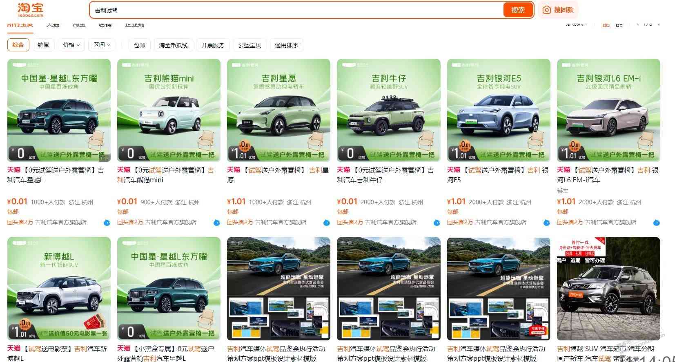The image size is (675, 362).
Task: Open the 吉利星愿 product image
Action: pyautogui.click(x=278, y=110)
